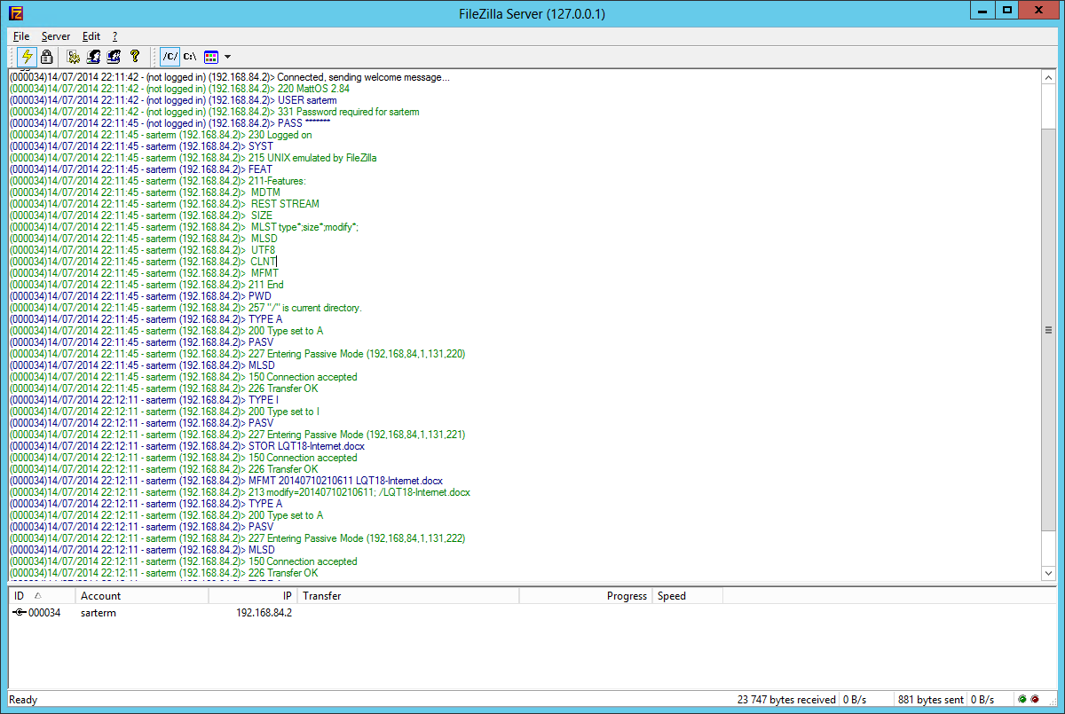Expand the sorting dropdown arrow in toolbar
The width and height of the screenshot is (1065, 714).
click(x=228, y=57)
